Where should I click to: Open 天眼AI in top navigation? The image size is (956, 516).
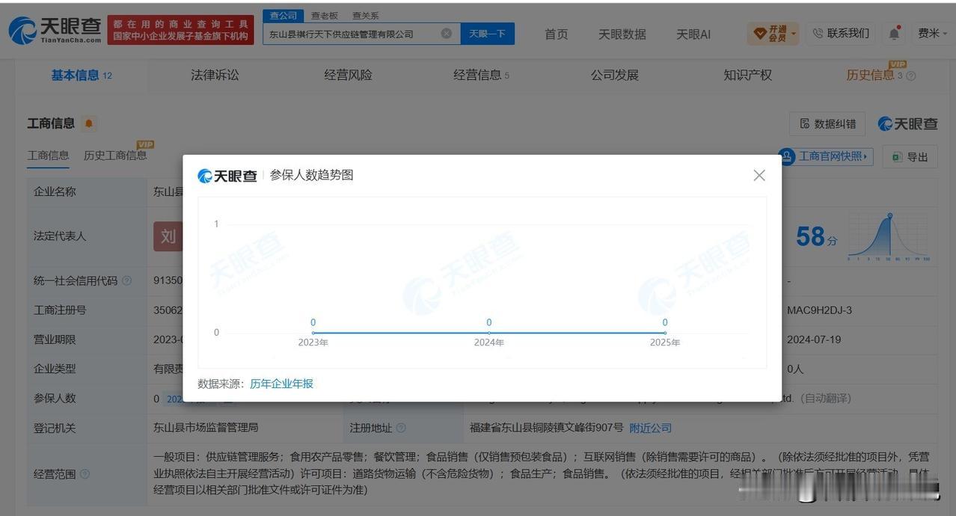click(693, 34)
